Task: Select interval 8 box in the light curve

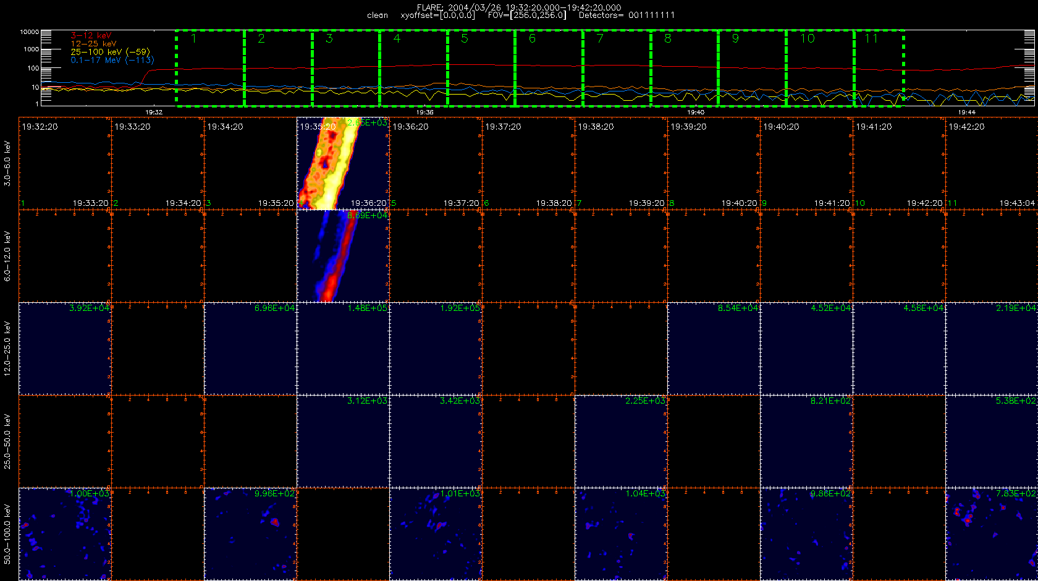Action: point(685,68)
